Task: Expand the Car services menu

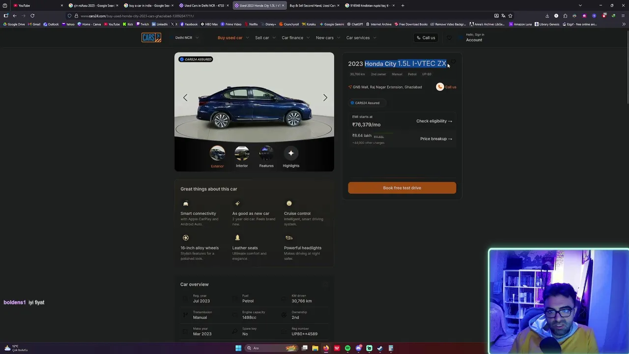Action: [361, 37]
